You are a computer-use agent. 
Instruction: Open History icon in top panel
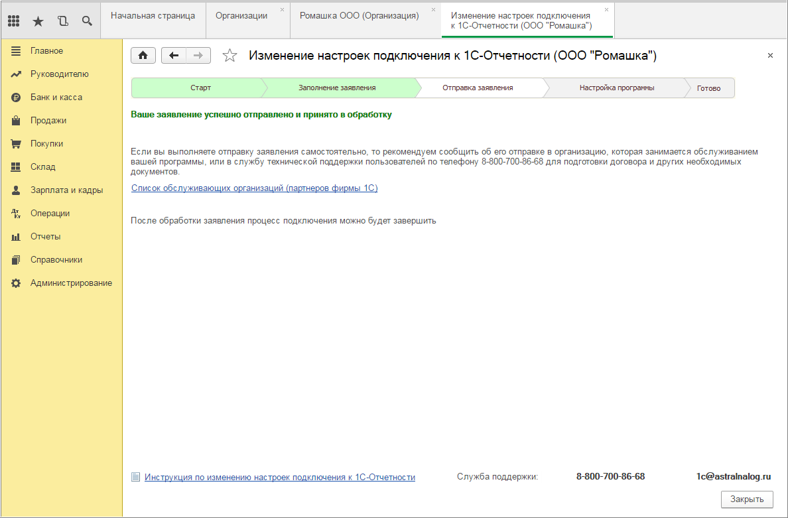(62, 21)
